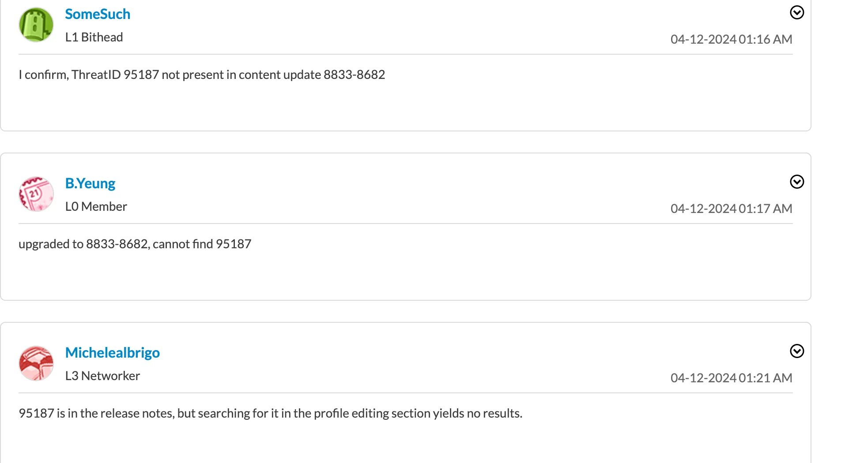Click B.Yeung's avatar thumbnail
The height and width of the screenshot is (463, 845).
pyautogui.click(x=36, y=194)
